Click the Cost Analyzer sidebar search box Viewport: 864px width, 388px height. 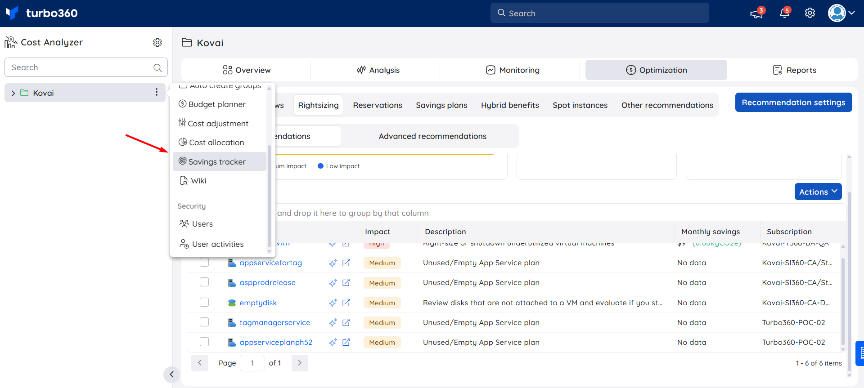86,67
